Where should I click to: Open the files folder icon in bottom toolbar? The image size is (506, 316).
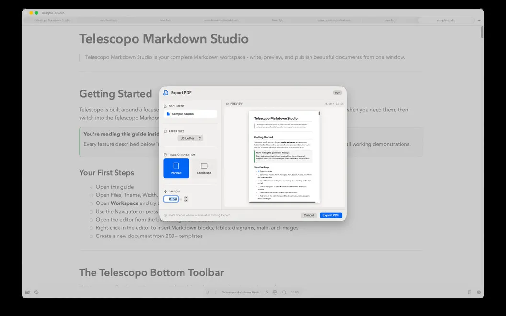pyautogui.click(x=28, y=292)
